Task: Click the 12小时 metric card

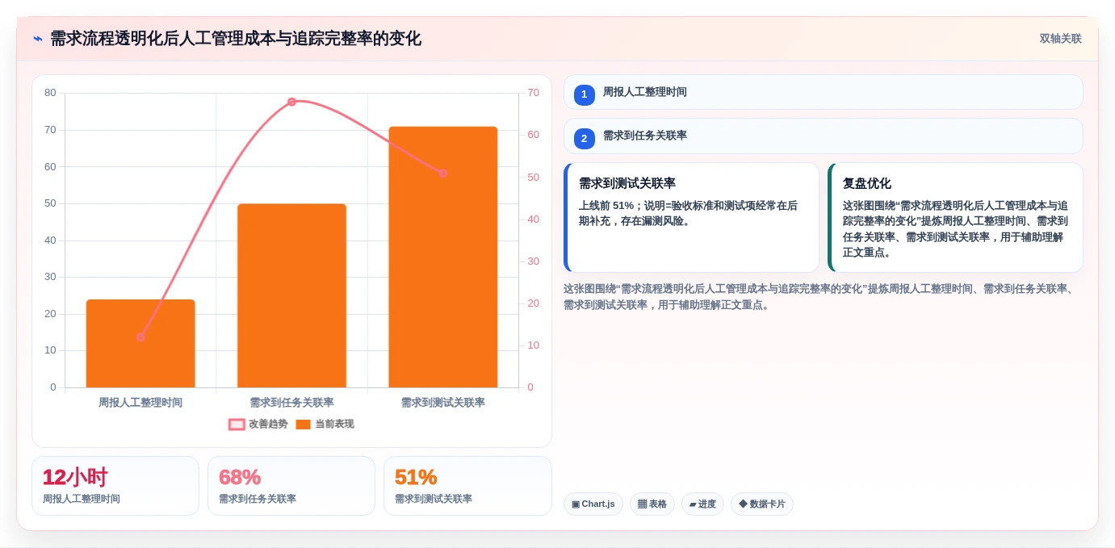Action: click(115, 486)
